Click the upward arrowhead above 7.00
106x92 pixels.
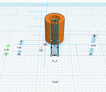coord(21,41)
